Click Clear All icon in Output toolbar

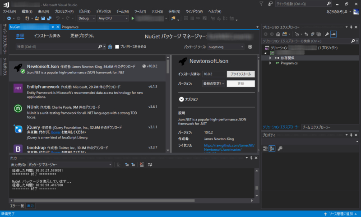click(x=142, y=165)
